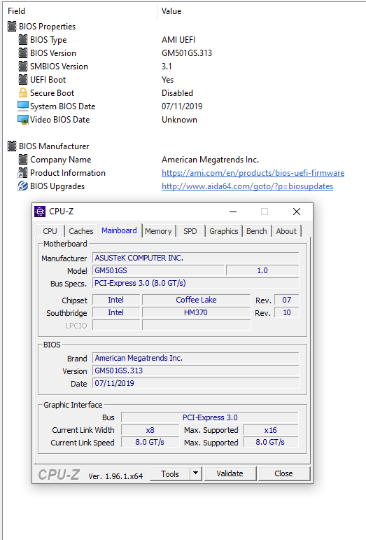Click the Max. Supported x16 field

click(x=270, y=430)
